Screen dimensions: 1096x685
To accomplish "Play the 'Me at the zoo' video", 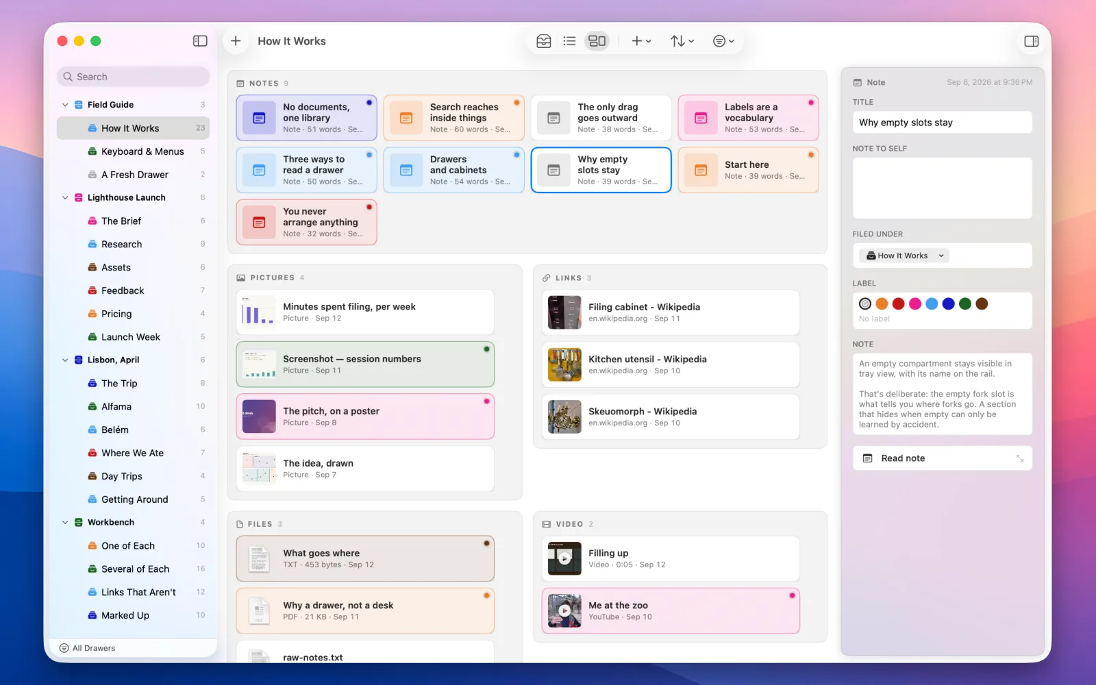I will [564, 610].
